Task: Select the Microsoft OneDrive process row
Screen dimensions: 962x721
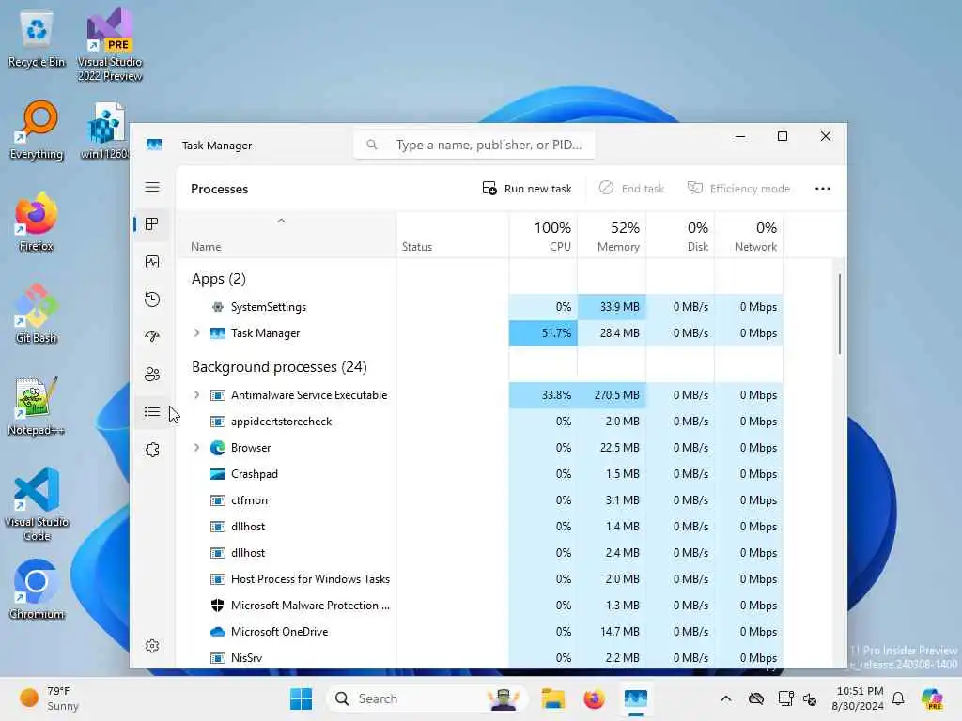Action: click(480, 632)
